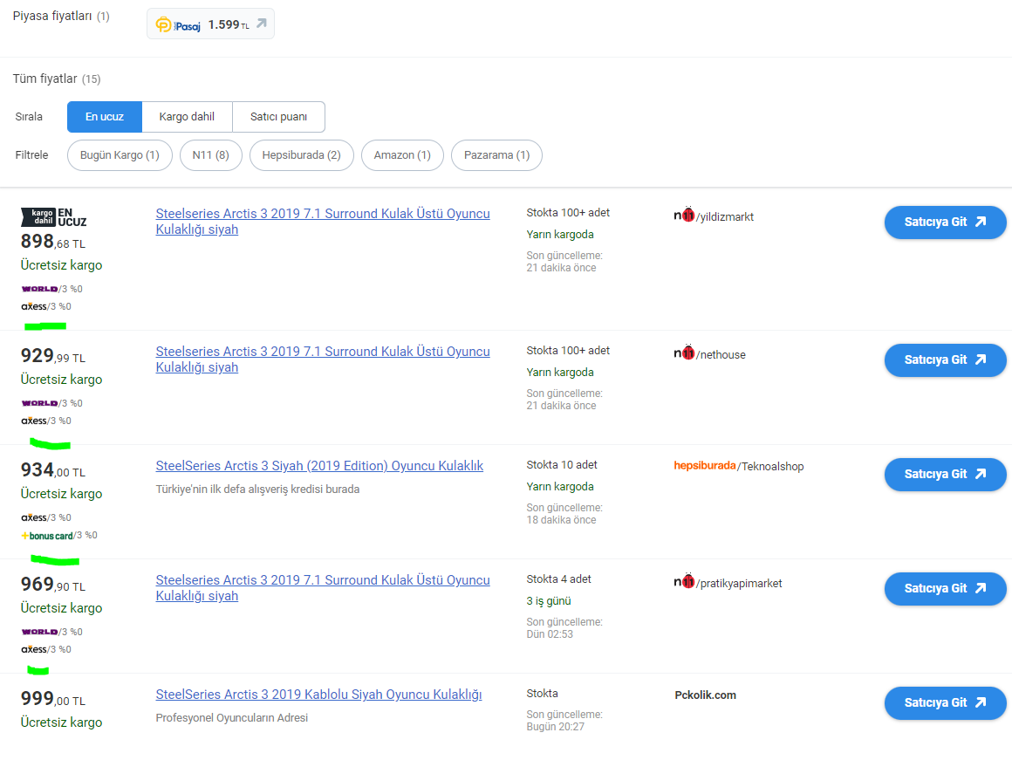Click the kargo dahil en ucuz badge
Screen dimensions: 1012x760
click(x=53, y=217)
